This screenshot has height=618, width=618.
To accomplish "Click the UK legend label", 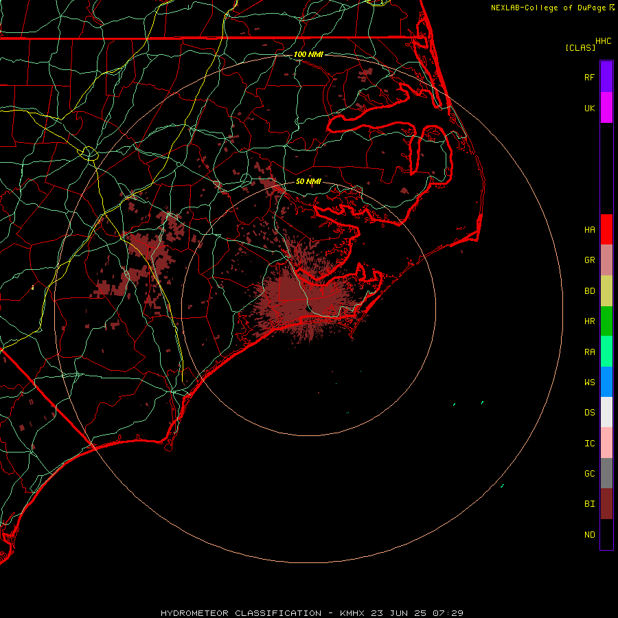I will (589, 108).
